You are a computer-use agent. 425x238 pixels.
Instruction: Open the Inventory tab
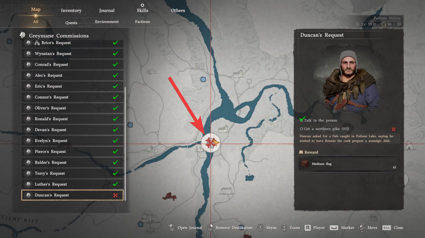(x=71, y=10)
